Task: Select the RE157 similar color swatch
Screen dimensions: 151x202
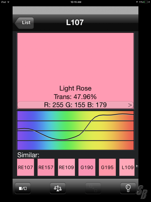Action: point(46,167)
